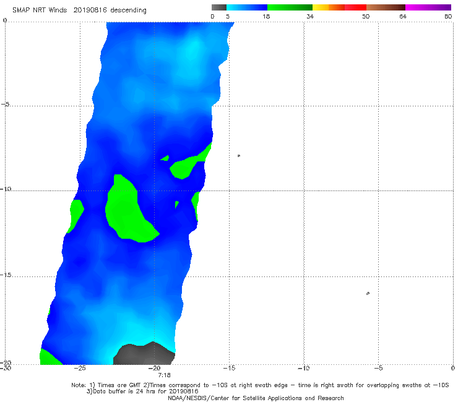This screenshot has height=402, width=458.
Task: Click the '34' label under the color bar
Action: pos(310,16)
